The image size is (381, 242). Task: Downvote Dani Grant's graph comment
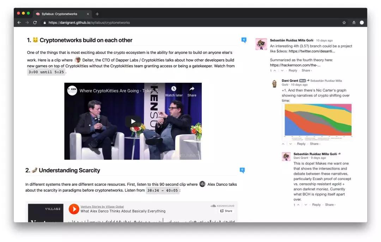290,144
